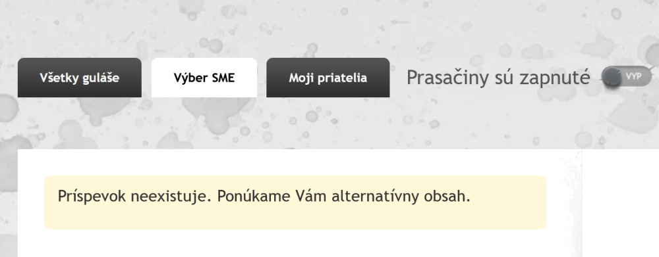This screenshot has height=257, width=659.
Task: Click the yellow Príspevok neexistuje notice
Action: coord(295,202)
